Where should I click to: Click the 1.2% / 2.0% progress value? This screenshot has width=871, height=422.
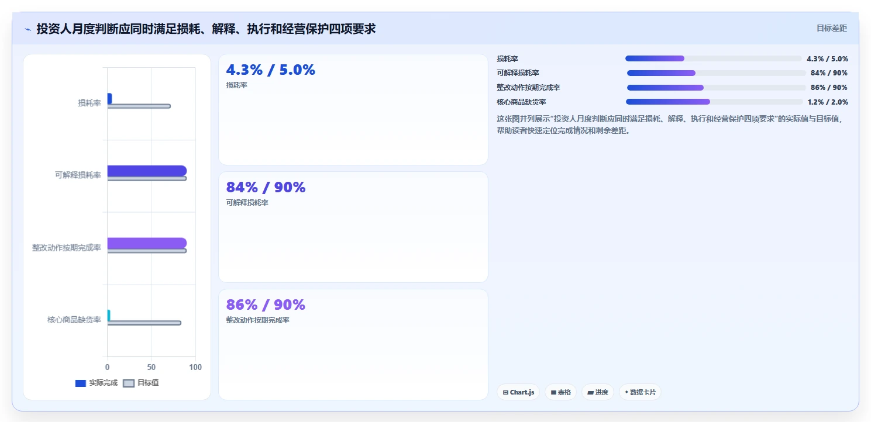pyautogui.click(x=828, y=102)
